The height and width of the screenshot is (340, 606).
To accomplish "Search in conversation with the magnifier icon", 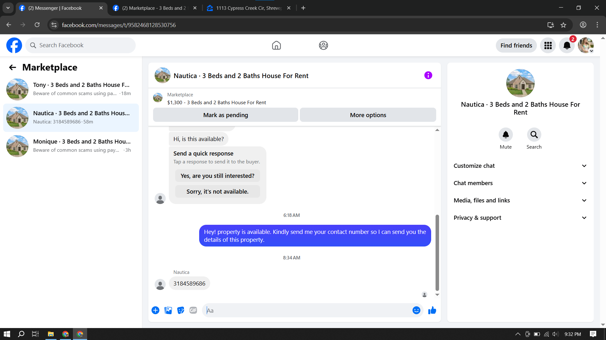I will point(534,135).
